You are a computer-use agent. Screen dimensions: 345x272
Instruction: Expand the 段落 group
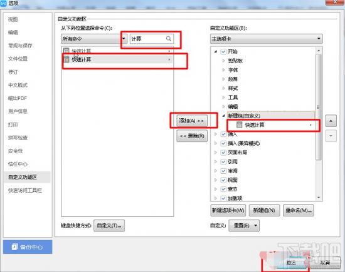coord(223,79)
